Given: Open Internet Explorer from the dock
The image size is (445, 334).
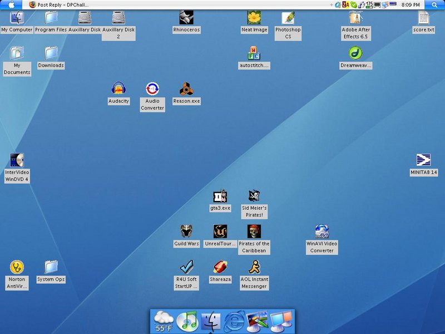Looking at the screenshot, I should (234, 322).
